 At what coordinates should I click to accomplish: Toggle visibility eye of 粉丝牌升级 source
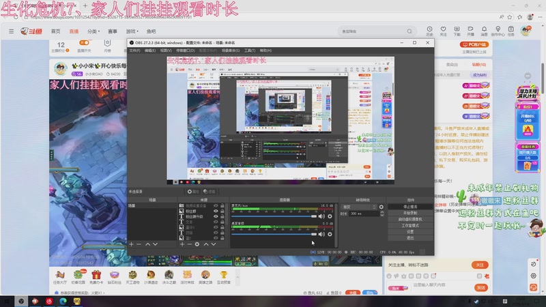pos(216,216)
